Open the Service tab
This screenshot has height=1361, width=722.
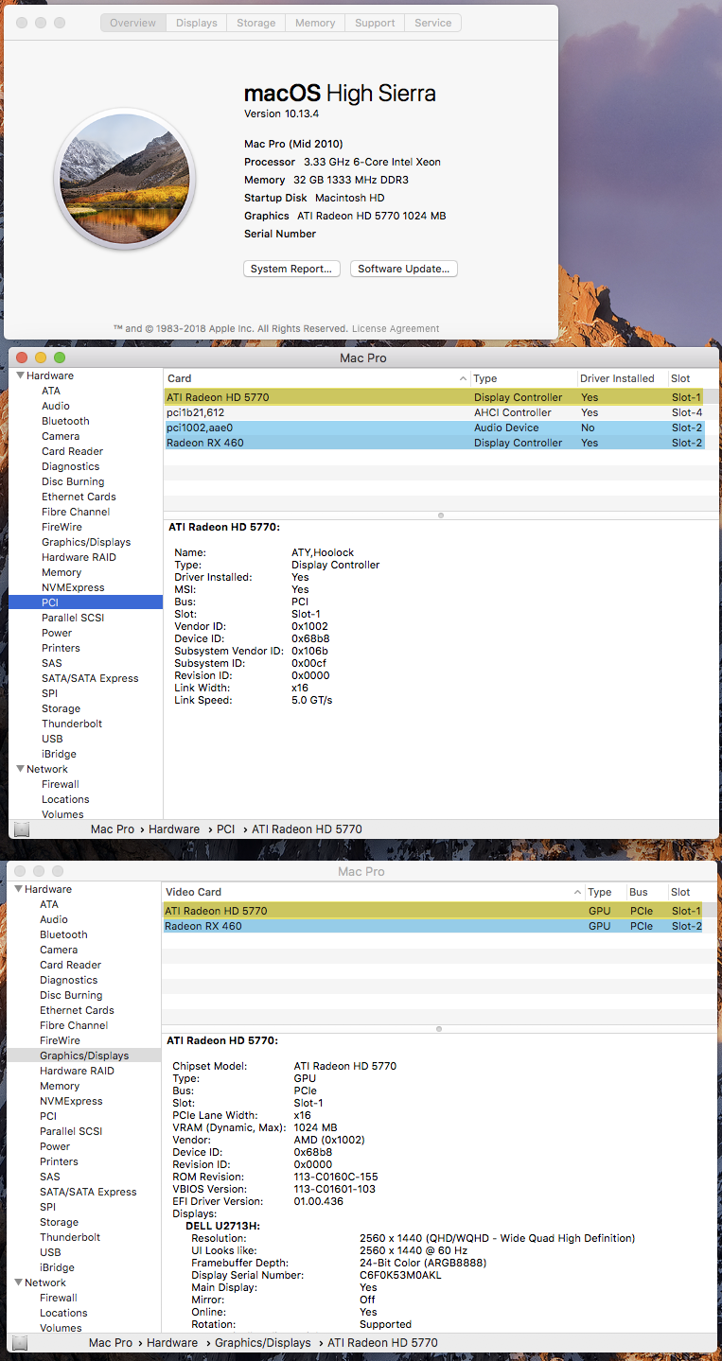pyautogui.click(x=432, y=23)
